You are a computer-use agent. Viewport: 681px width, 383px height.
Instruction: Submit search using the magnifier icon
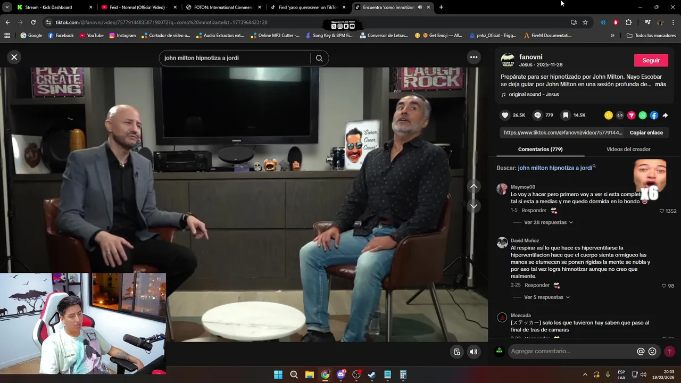[319, 58]
